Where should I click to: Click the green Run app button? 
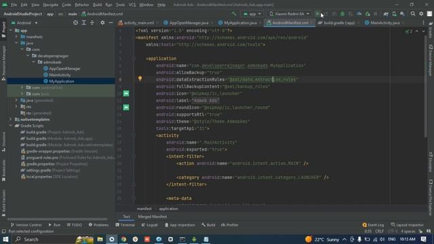point(317,14)
